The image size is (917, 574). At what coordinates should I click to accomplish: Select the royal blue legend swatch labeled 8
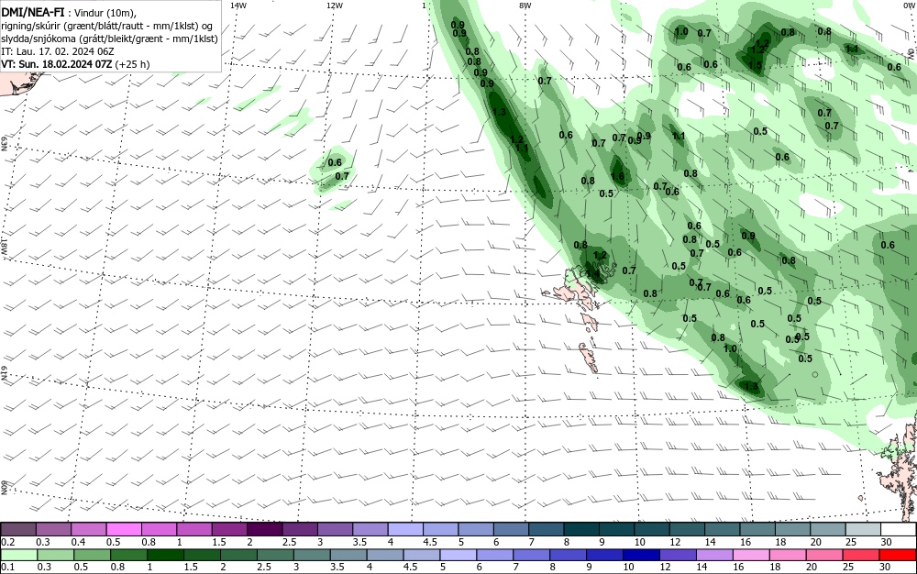(569, 555)
